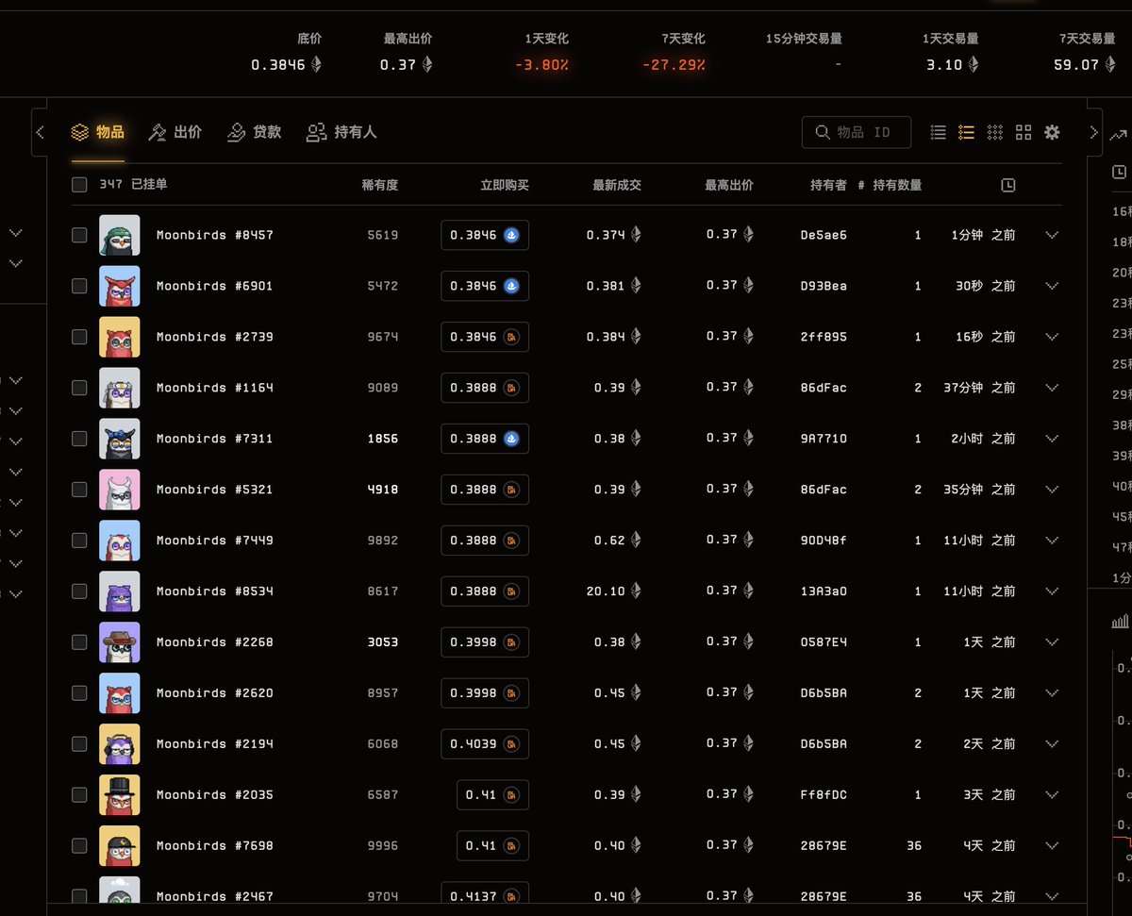Click the 持有人 tab people icon

[x=316, y=132]
